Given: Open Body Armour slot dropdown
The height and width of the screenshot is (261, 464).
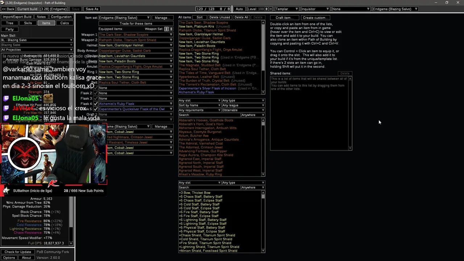Looking at the screenshot, I should 136,51.
